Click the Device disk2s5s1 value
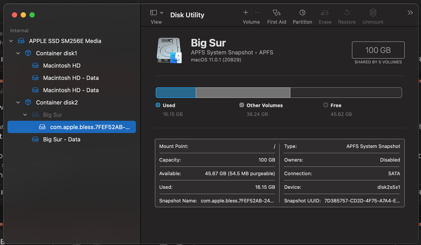421x245 pixels. coord(388,187)
